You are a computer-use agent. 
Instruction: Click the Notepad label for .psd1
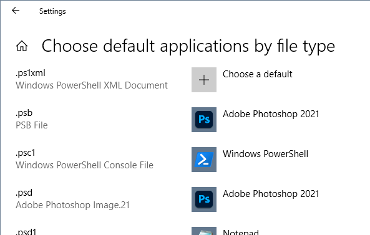[x=241, y=232]
